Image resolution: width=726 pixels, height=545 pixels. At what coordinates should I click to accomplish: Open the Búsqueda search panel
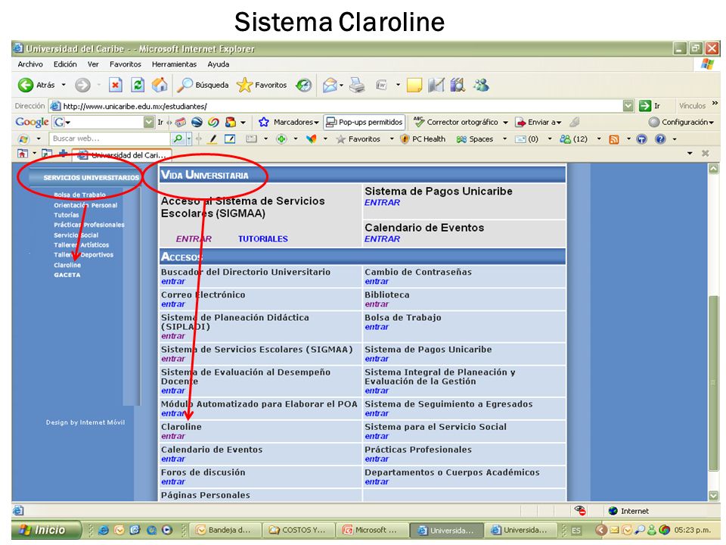coord(203,85)
